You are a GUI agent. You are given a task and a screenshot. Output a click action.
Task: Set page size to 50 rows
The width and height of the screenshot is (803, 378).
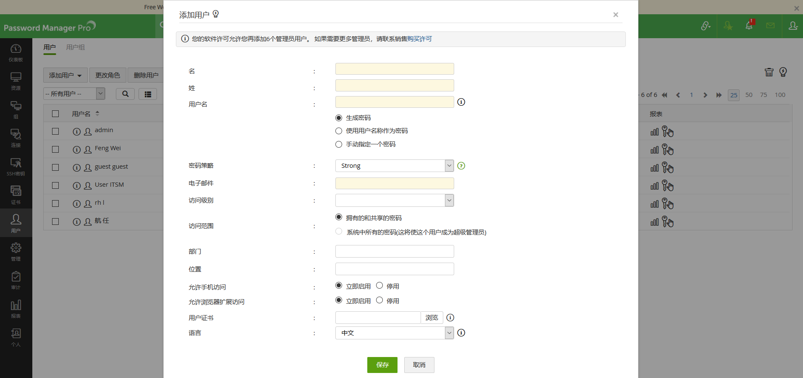pos(749,95)
